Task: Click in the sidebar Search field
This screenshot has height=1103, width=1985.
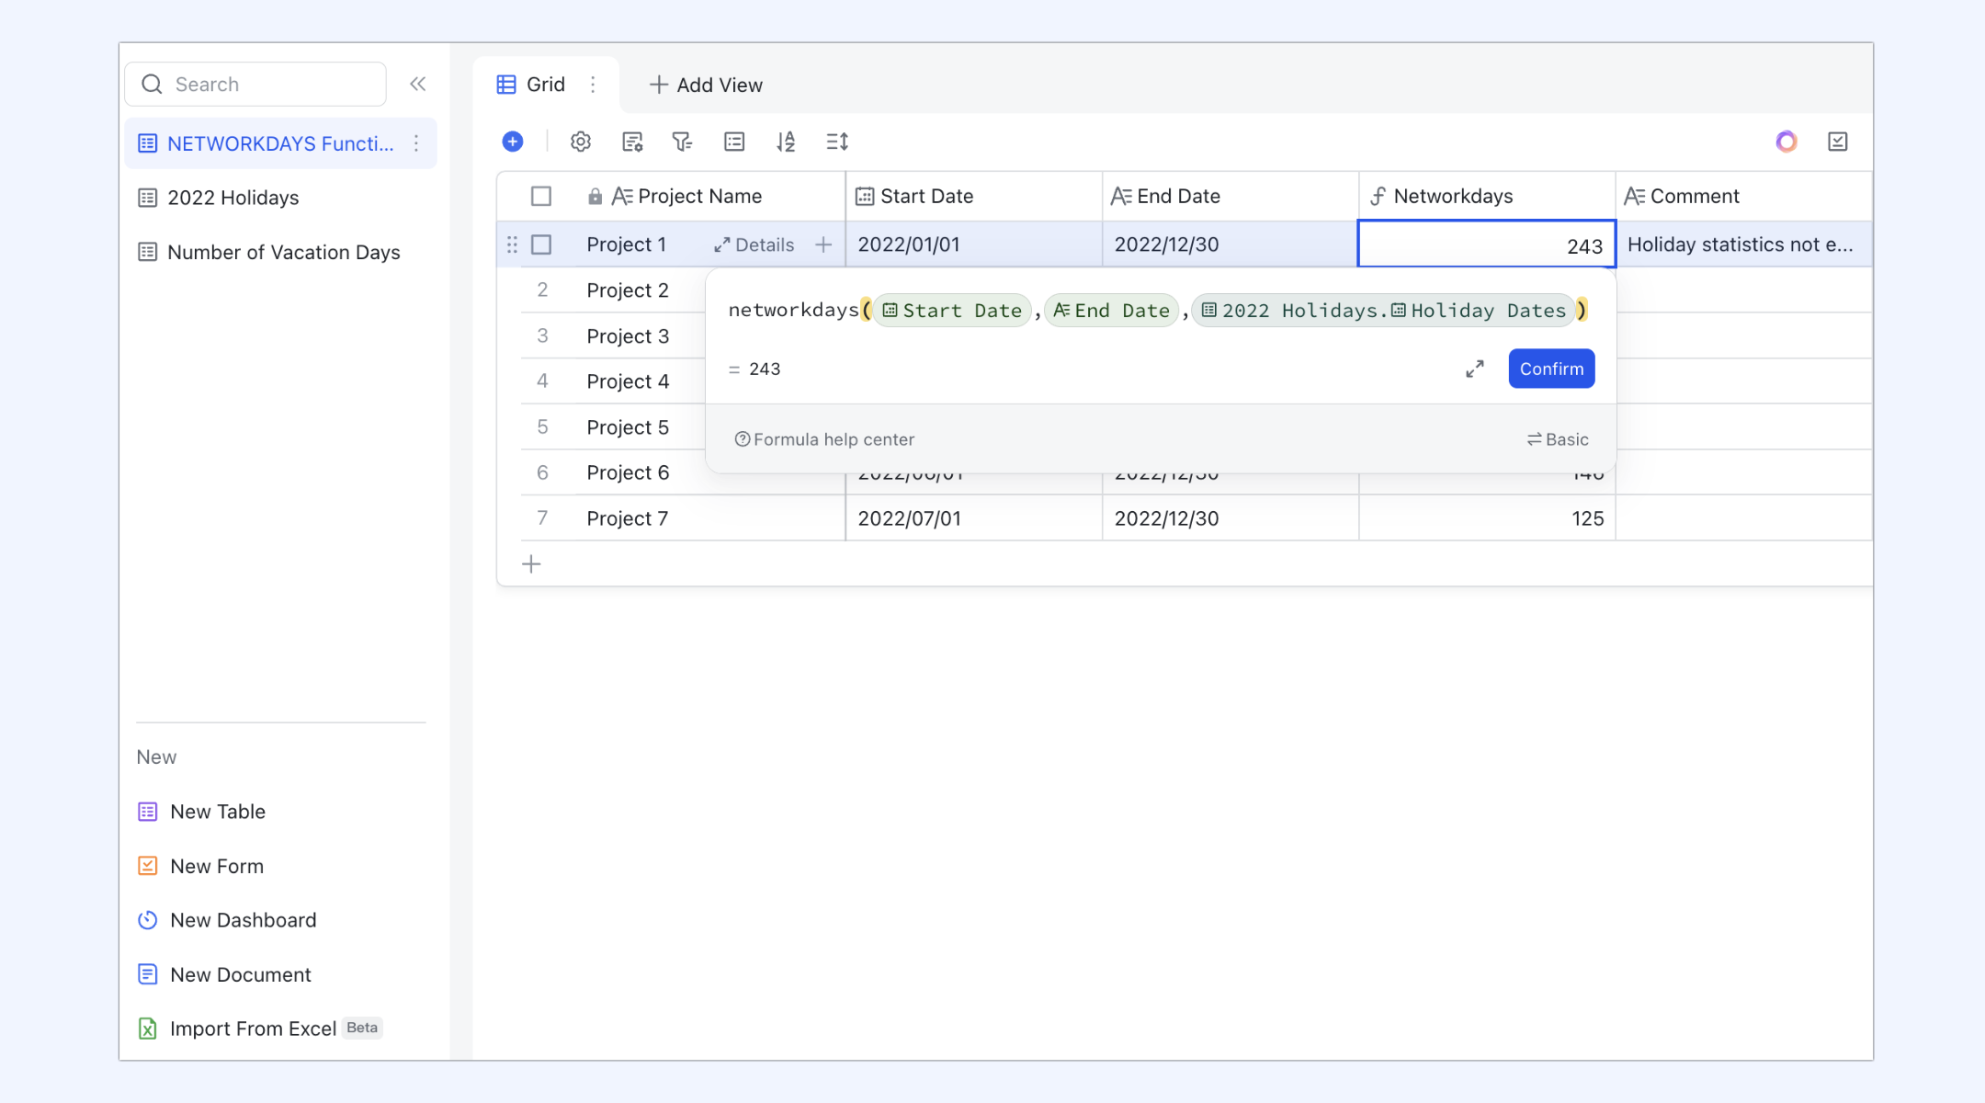Action: pos(255,85)
